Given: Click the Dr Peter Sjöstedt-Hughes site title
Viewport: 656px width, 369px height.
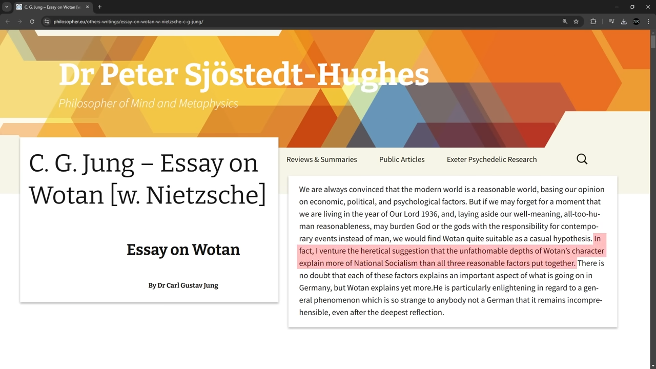Looking at the screenshot, I should click(243, 75).
